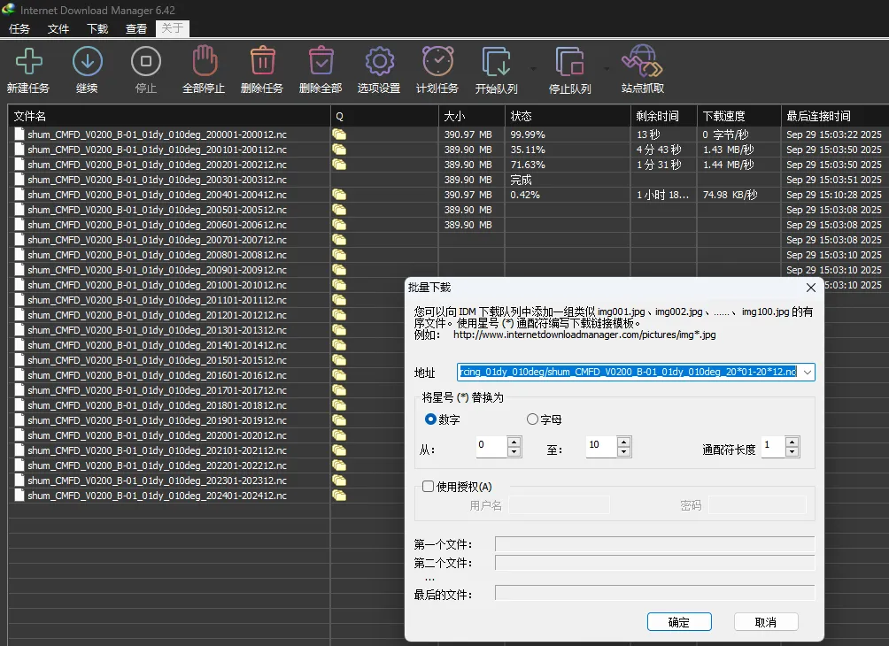Click the 继续 (resume) download icon
Viewport: 889px width, 646px height.
(87, 62)
